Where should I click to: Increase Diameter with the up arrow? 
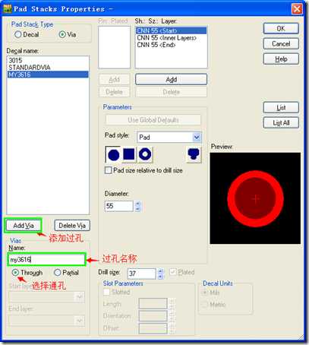pos(137,204)
